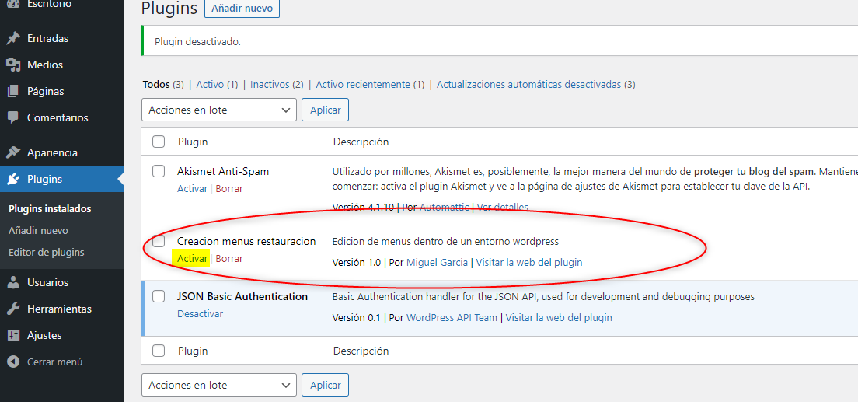Click Desactivar under JSON Basic Authentication
Screen dimensions: 858x402
click(201, 314)
